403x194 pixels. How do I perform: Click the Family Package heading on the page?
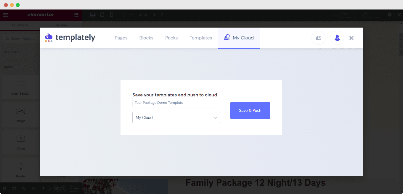pyautogui.click(x=256, y=183)
